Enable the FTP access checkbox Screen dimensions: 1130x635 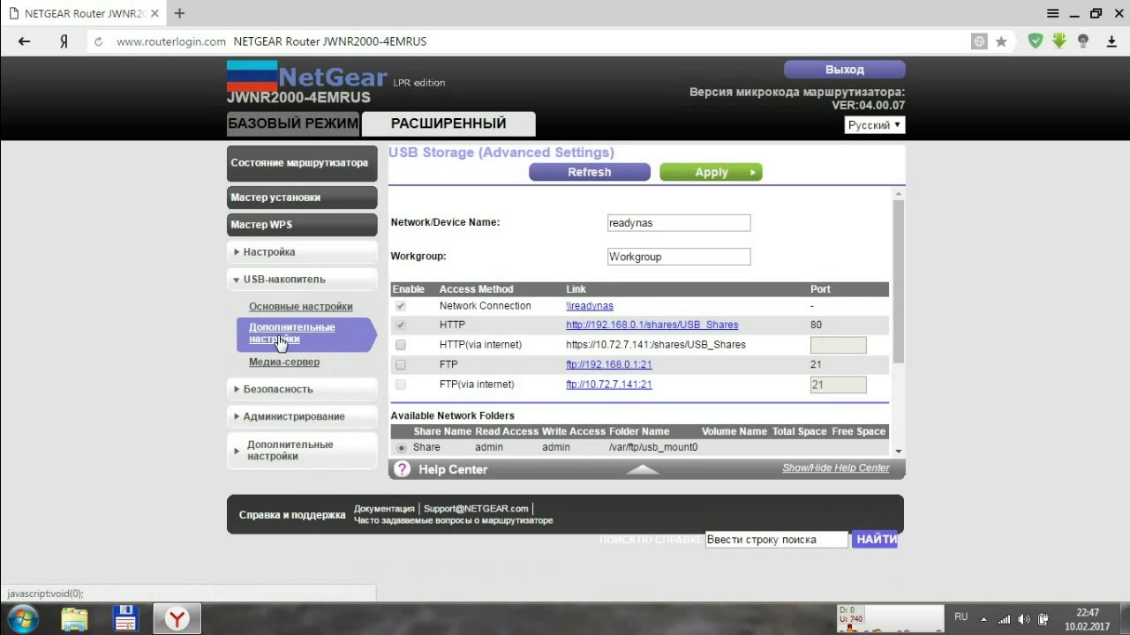coord(401,364)
